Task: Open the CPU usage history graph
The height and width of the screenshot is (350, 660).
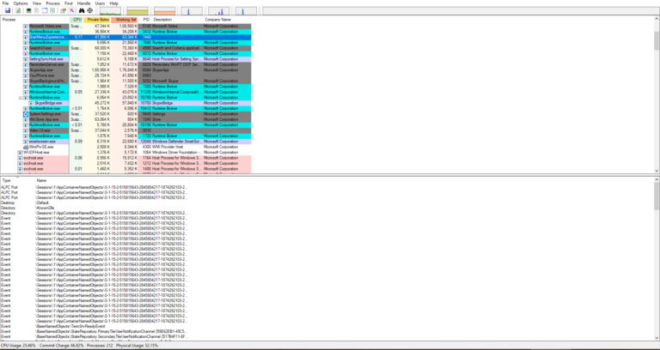Action: [x=110, y=11]
